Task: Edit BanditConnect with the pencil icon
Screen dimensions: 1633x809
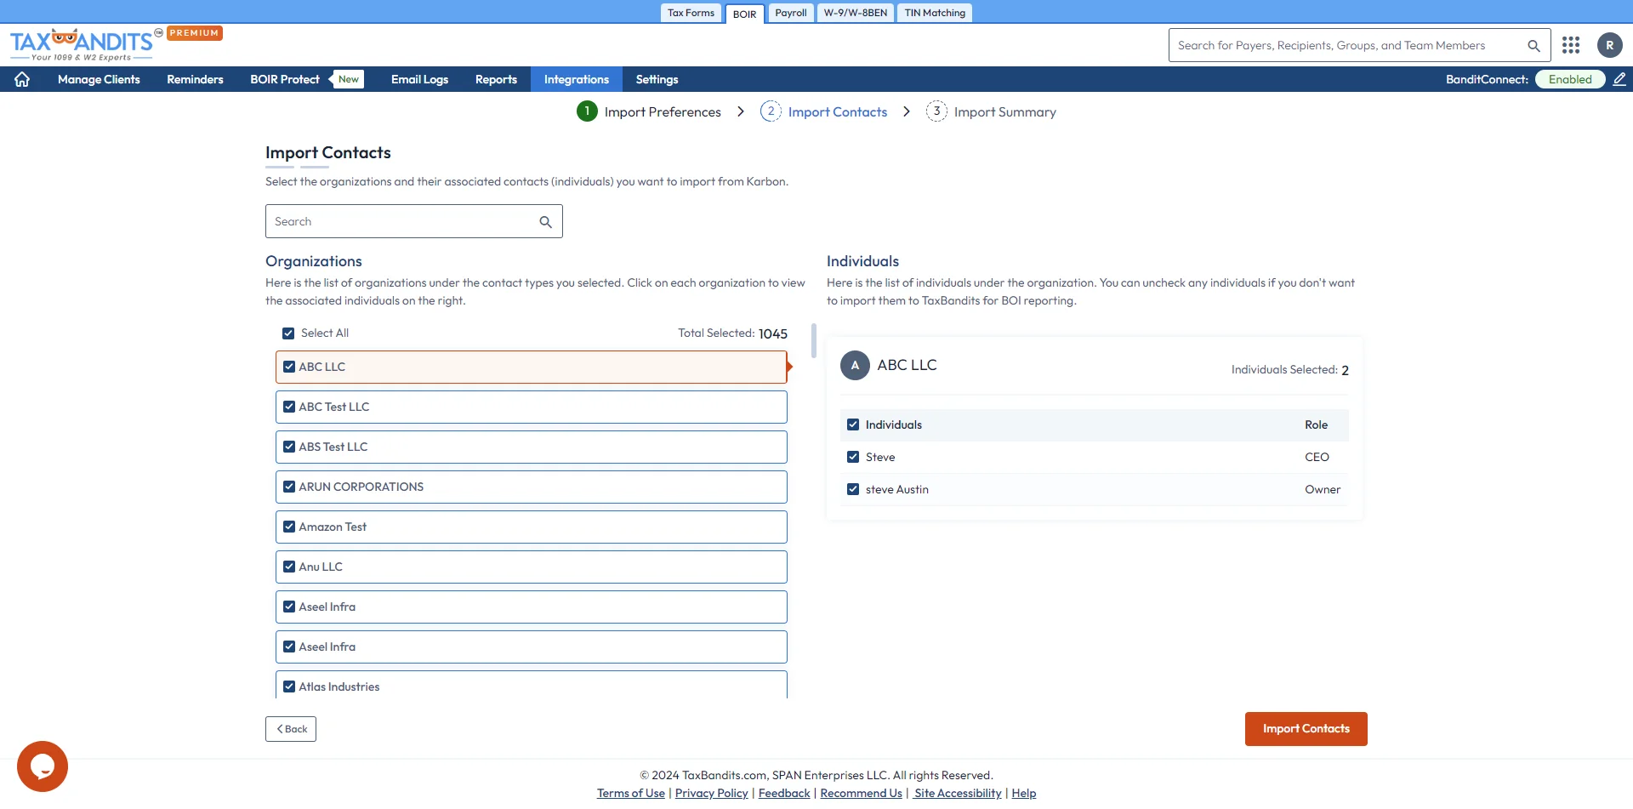Action: point(1619,79)
